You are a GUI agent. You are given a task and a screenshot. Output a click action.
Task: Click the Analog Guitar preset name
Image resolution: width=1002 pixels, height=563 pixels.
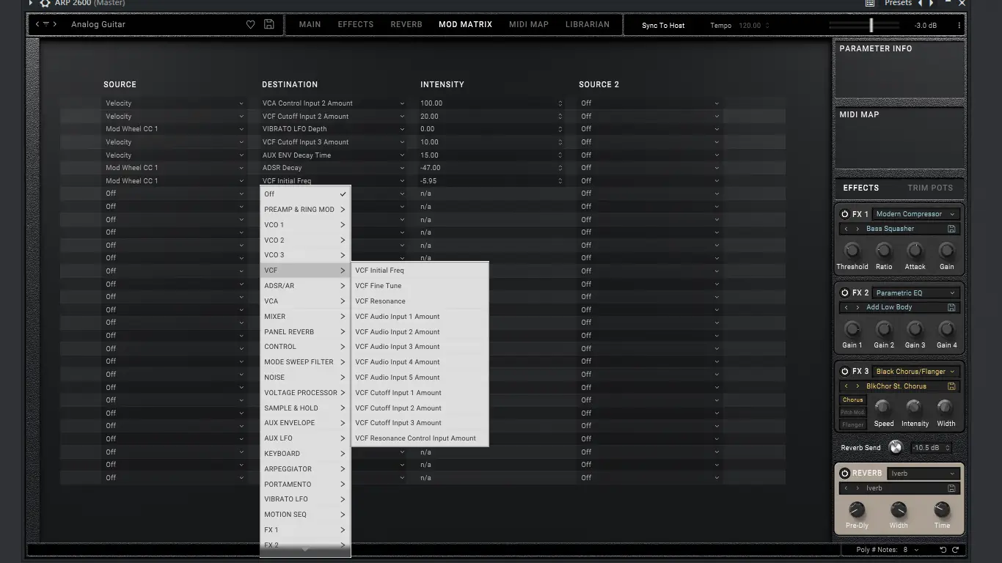pos(98,24)
